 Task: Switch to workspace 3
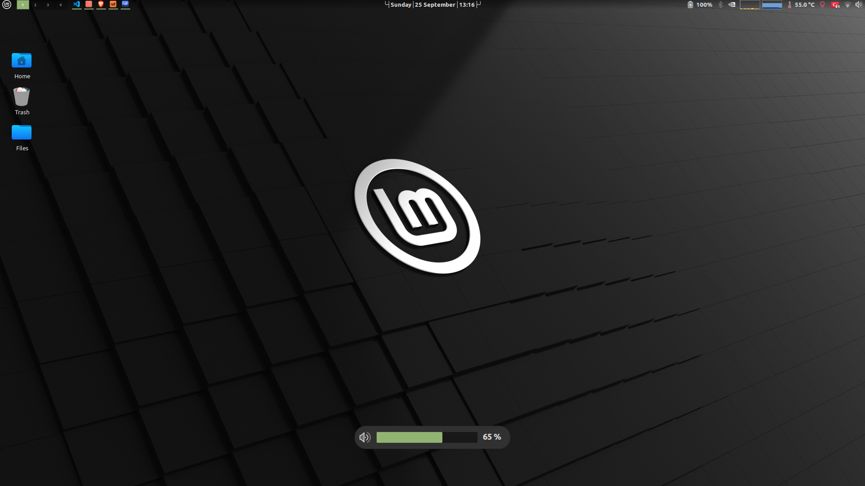click(x=48, y=4)
